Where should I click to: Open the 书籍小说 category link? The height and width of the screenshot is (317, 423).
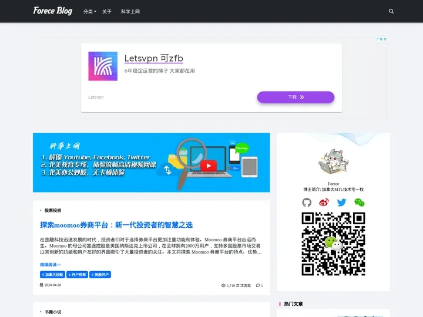click(53, 312)
